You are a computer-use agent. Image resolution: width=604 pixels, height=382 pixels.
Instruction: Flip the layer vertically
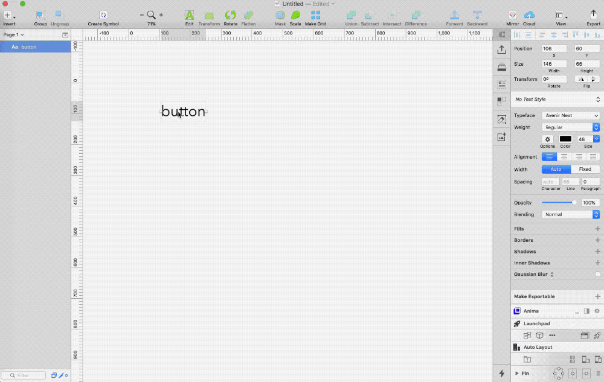(594, 79)
